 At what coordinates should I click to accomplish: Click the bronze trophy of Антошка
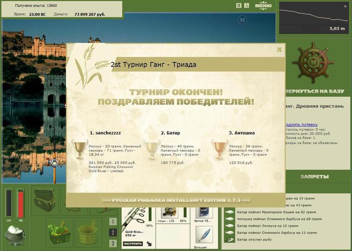[x=220, y=149]
